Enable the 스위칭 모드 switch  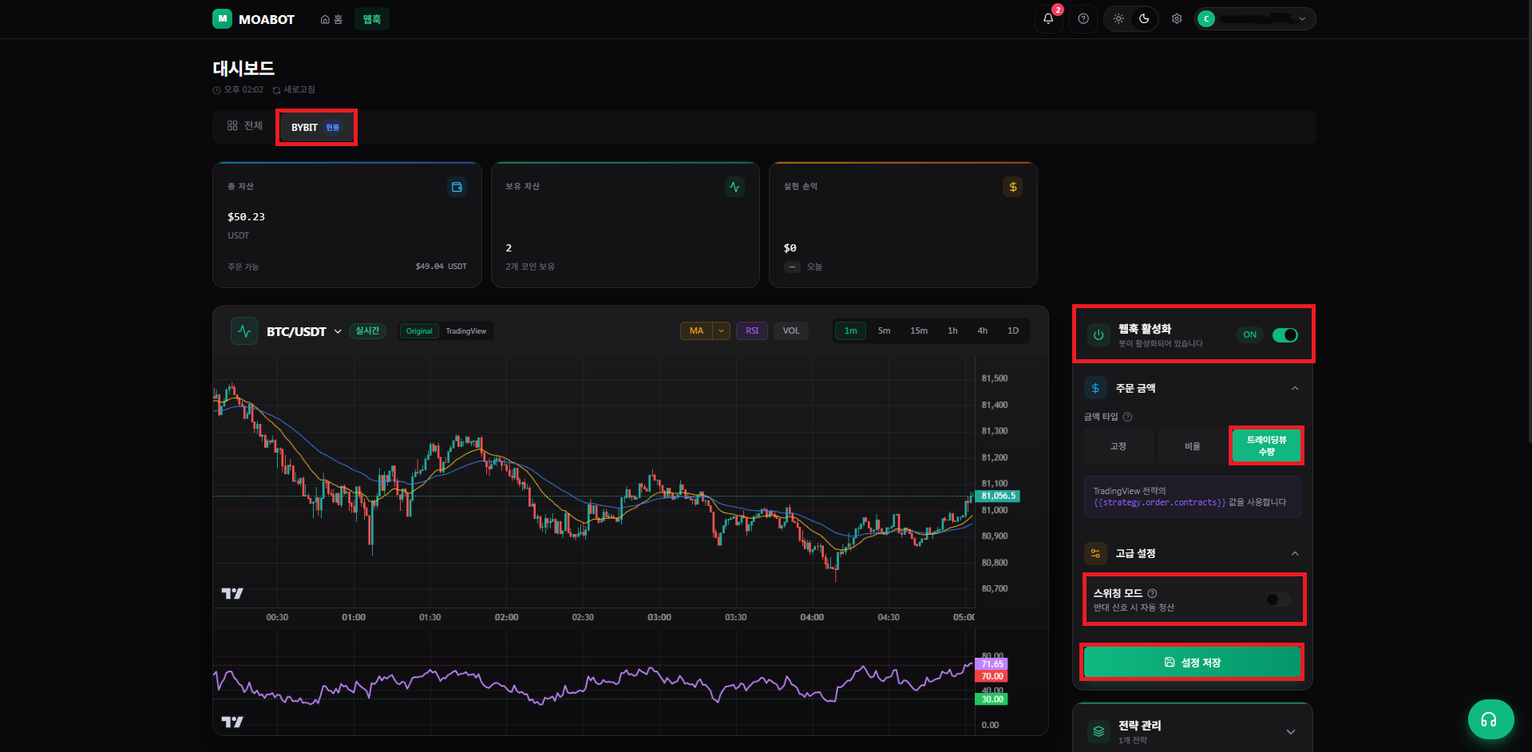click(x=1279, y=600)
